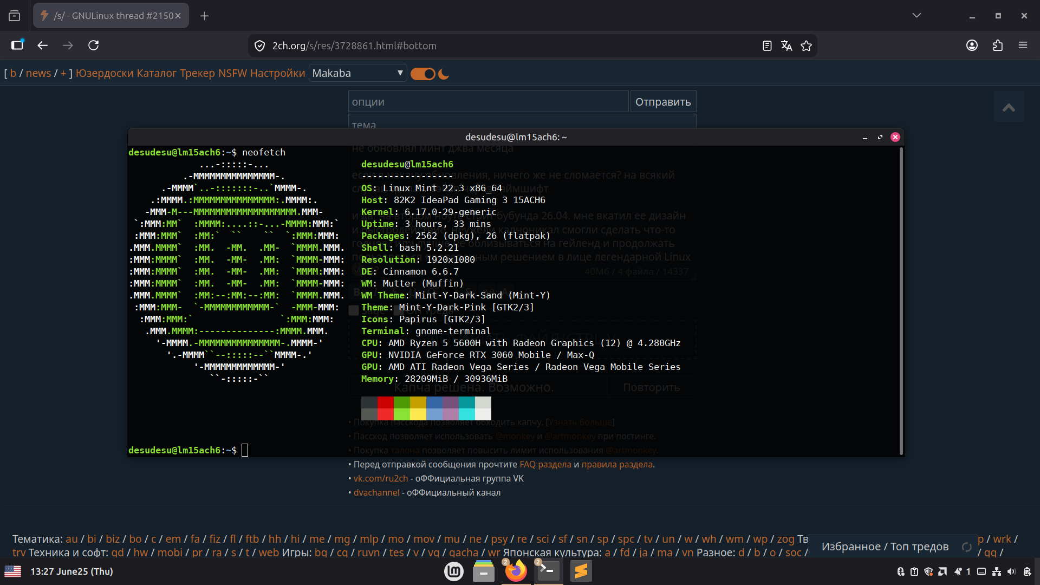Open the Firefox hamburger application menu

[x=1023, y=45]
